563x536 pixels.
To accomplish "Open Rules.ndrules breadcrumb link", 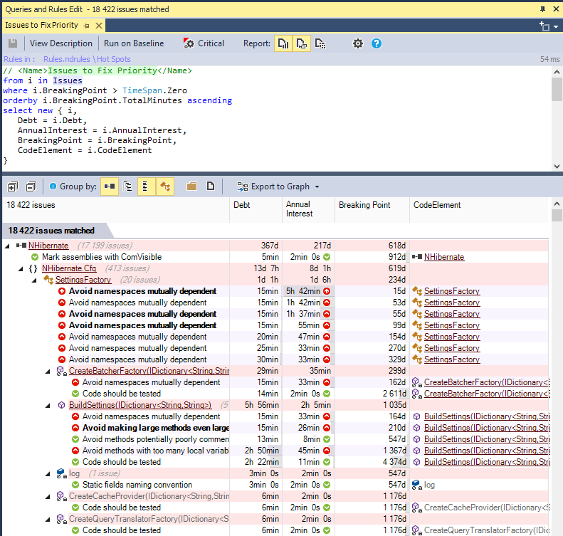I will coord(67,59).
